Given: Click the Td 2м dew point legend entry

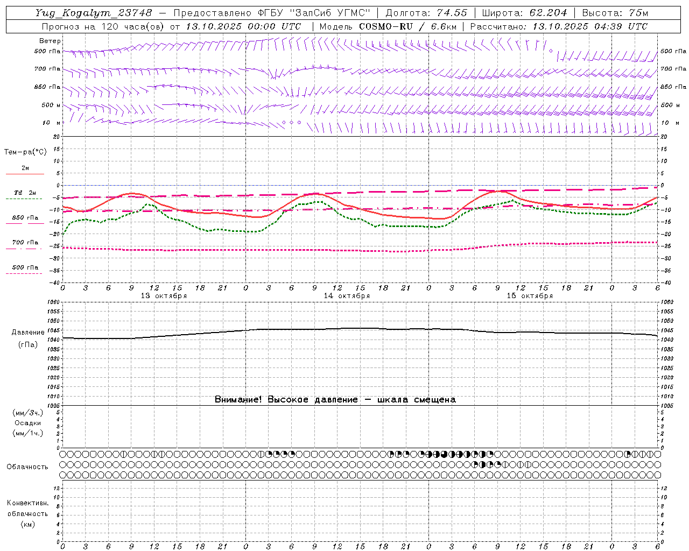Looking at the screenshot, I should tap(25, 193).
